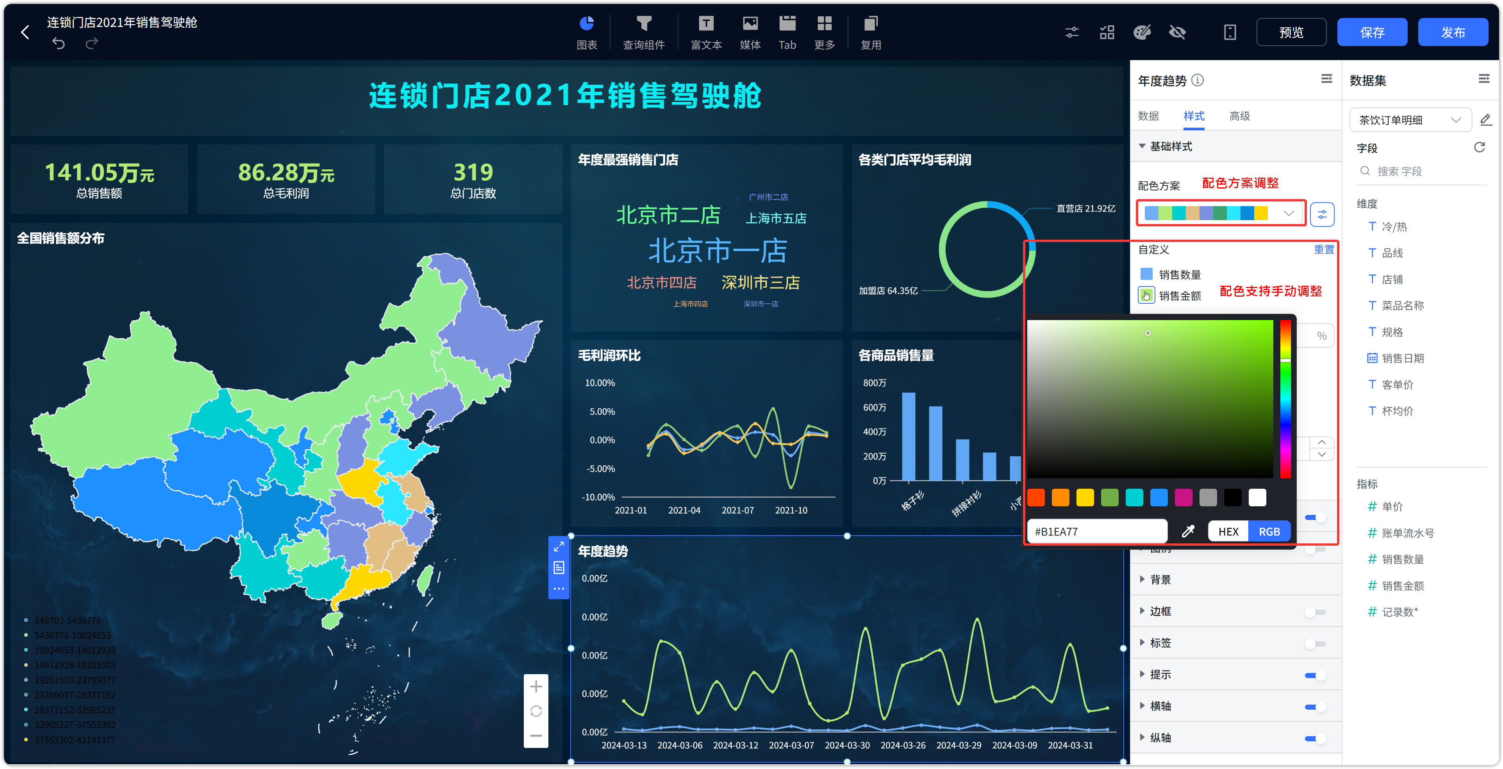This screenshot has height=769, width=1503.
Task: Click the vertical hue slider bar
Action: [1285, 399]
